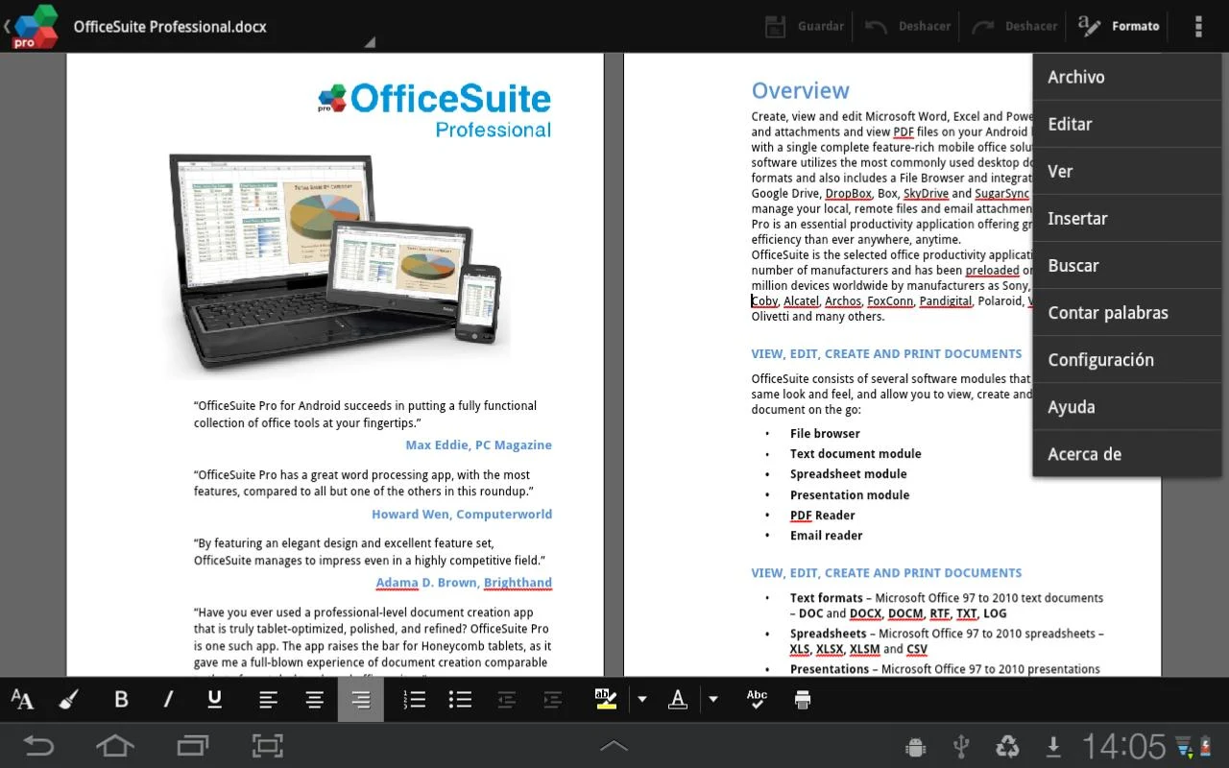Choose Insertar from the menu

coord(1126,218)
